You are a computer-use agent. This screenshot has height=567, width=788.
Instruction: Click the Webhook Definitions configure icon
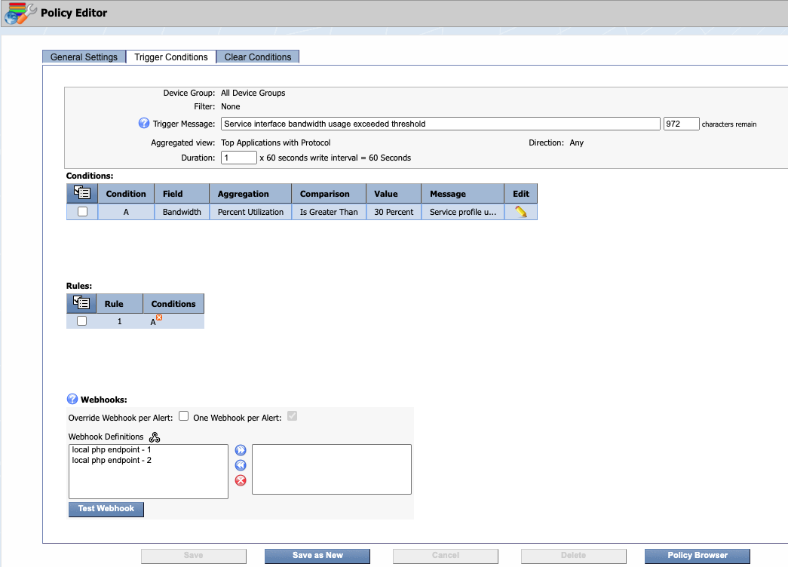155,437
